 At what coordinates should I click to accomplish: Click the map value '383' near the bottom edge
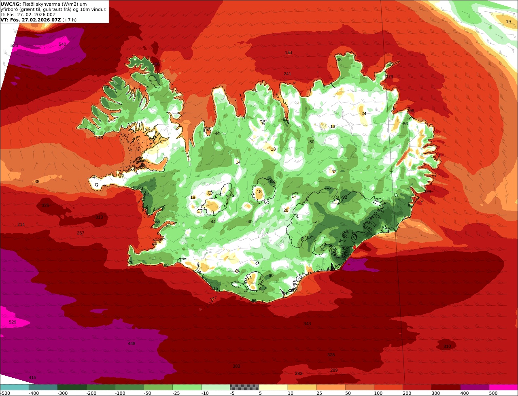[x=236, y=366]
